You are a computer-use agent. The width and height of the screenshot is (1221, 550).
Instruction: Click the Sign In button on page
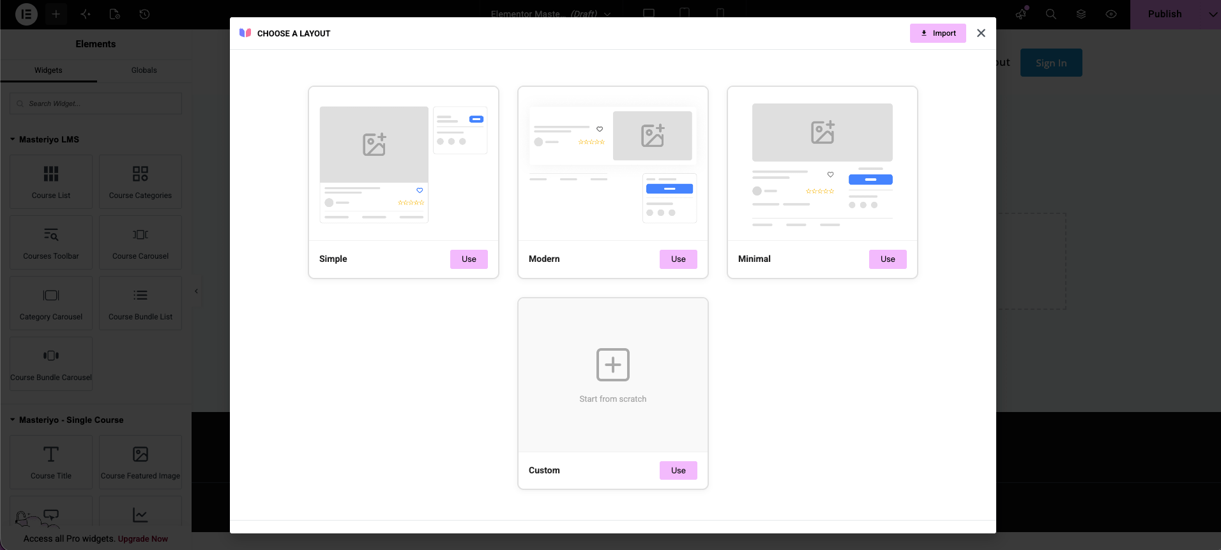[1051, 63]
